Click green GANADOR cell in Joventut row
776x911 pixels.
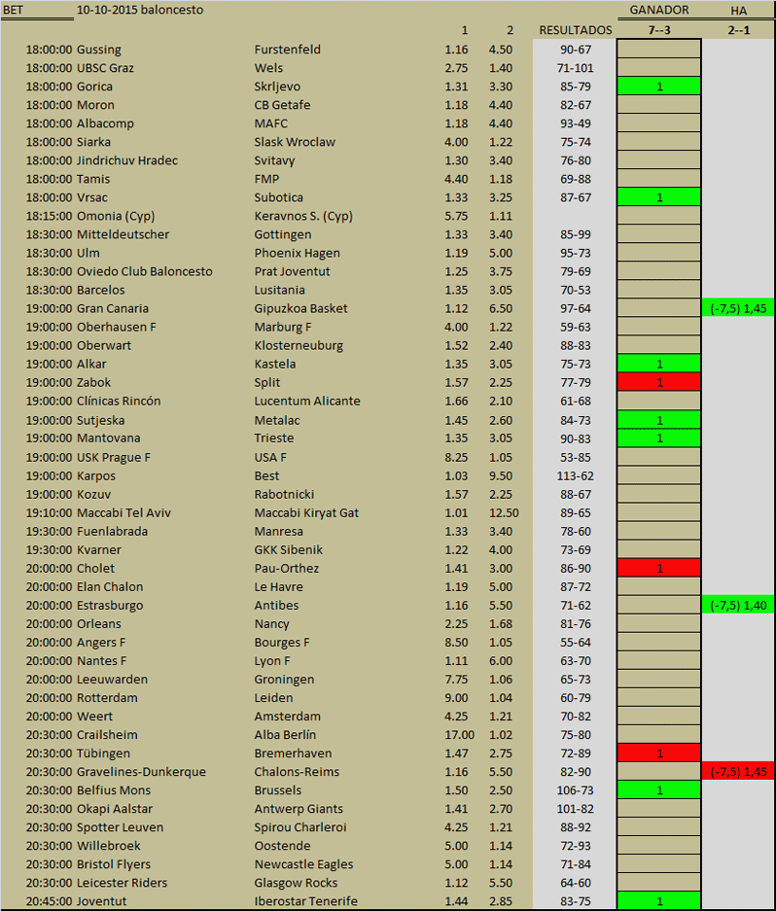click(659, 901)
